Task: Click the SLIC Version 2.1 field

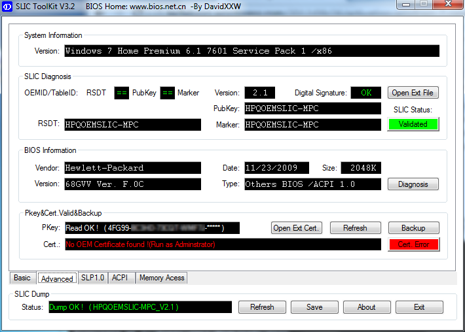Action: 260,93
